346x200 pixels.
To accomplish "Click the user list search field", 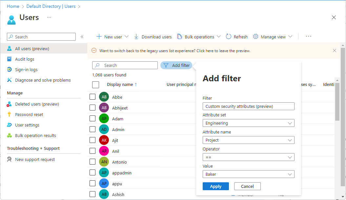I will (125, 65).
